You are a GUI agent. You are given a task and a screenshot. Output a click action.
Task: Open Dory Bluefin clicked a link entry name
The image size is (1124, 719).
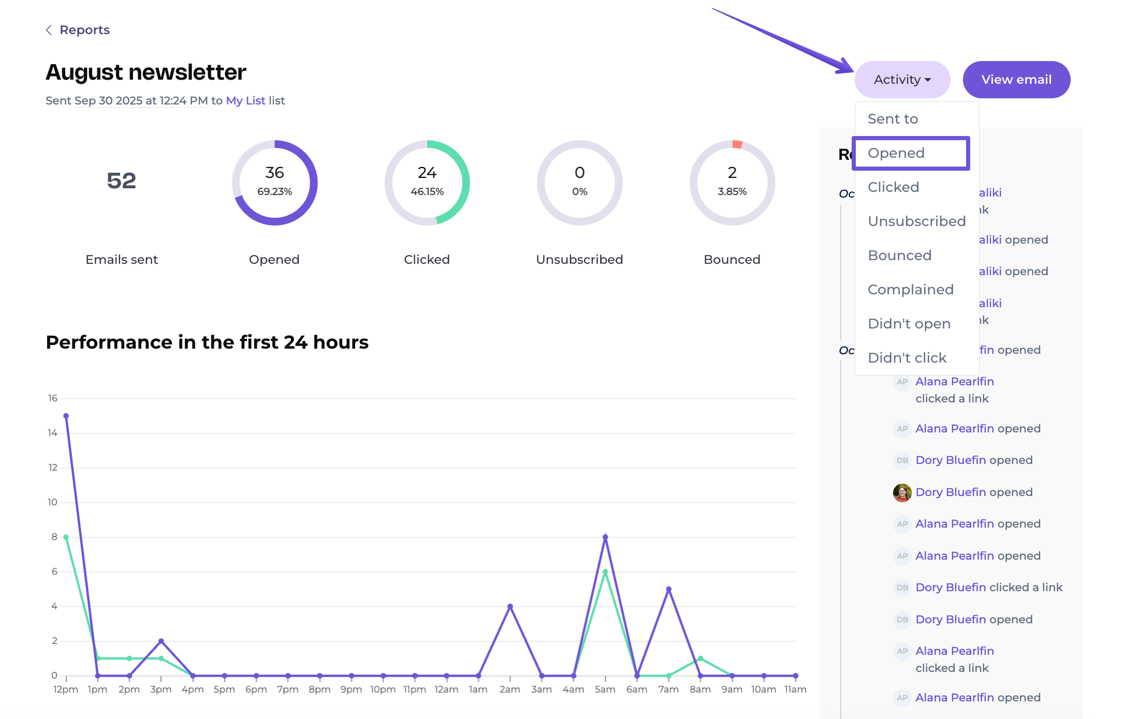point(951,588)
